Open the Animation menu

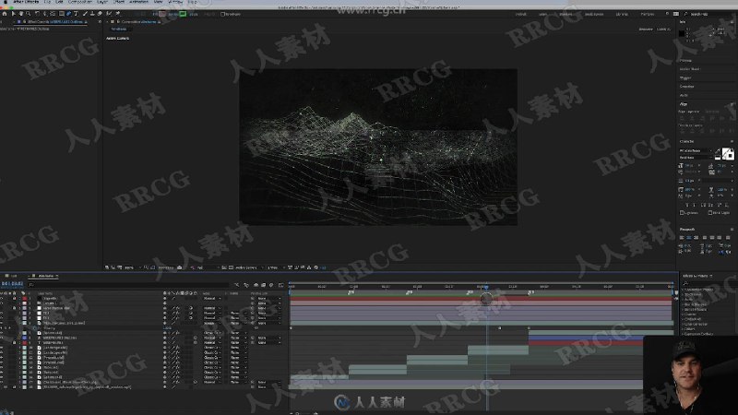click(139, 2)
